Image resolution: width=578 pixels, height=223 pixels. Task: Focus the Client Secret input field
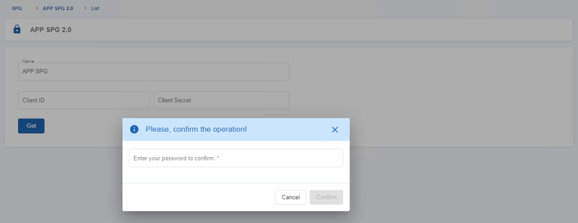coord(221,100)
